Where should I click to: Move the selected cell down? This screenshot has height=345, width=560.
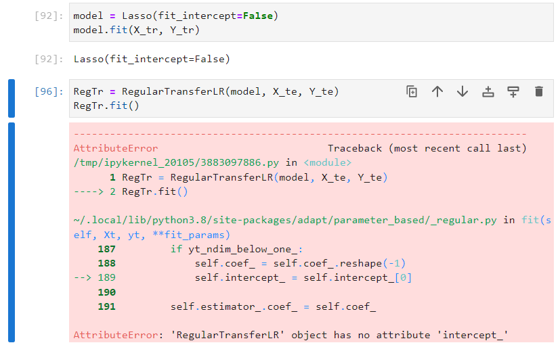point(462,92)
